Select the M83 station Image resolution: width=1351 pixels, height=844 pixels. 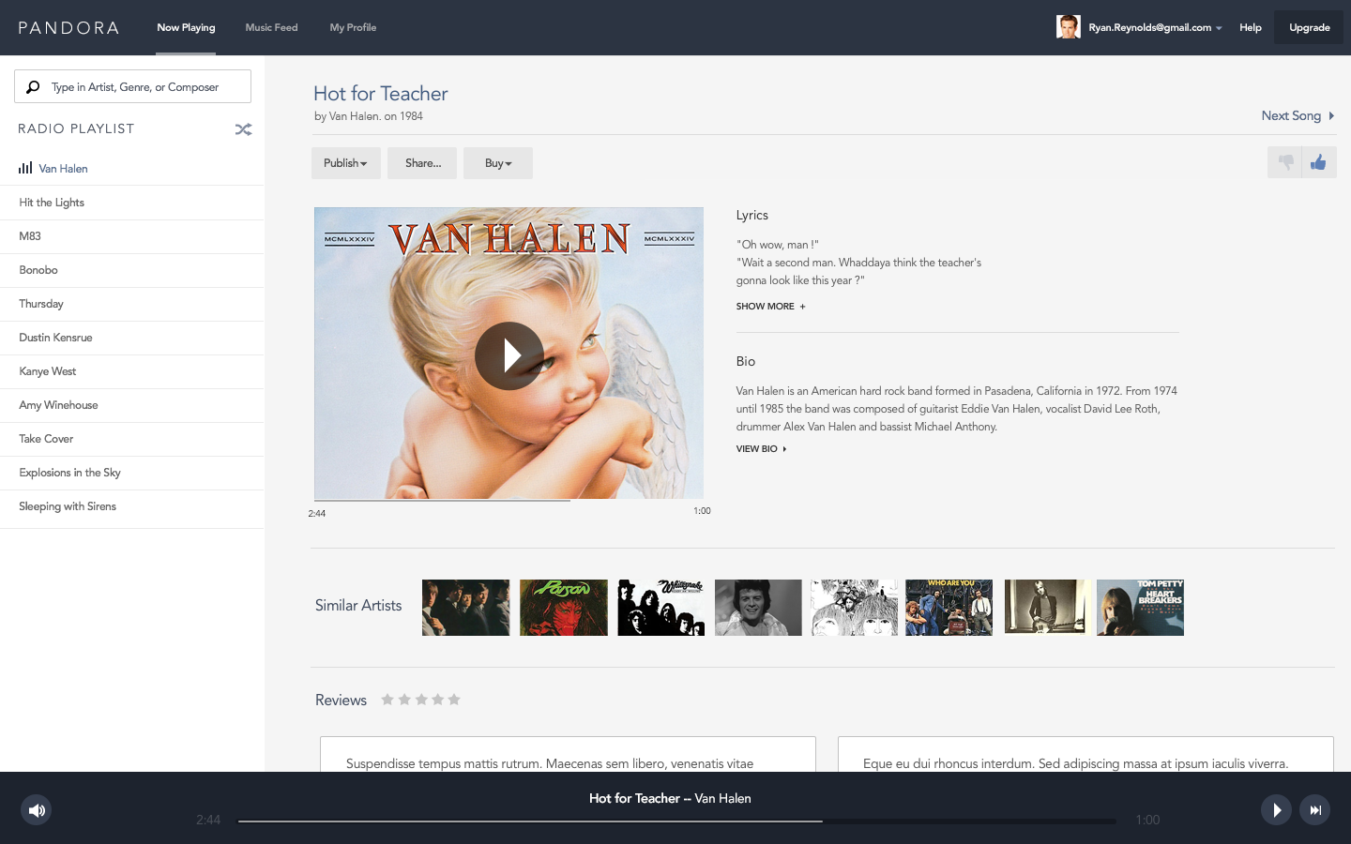tap(132, 236)
